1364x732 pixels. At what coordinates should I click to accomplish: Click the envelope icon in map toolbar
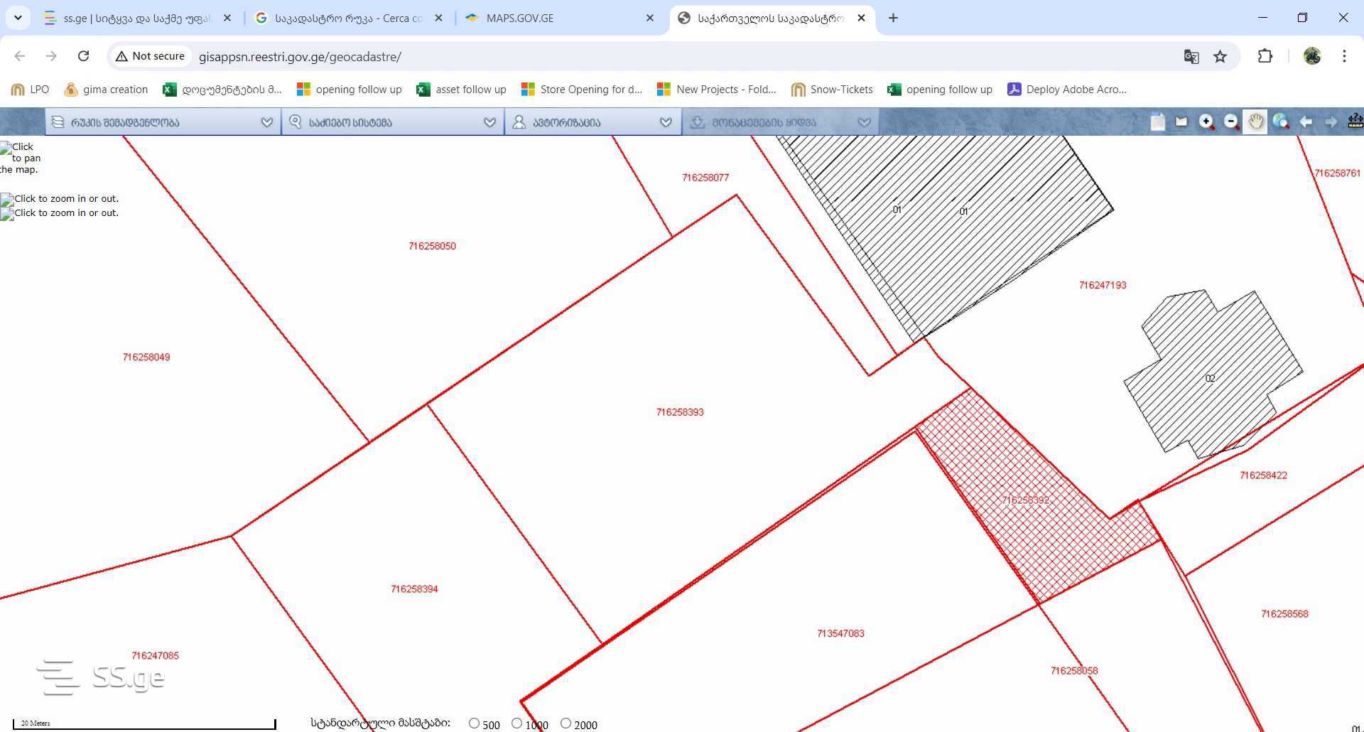point(1181,122)
